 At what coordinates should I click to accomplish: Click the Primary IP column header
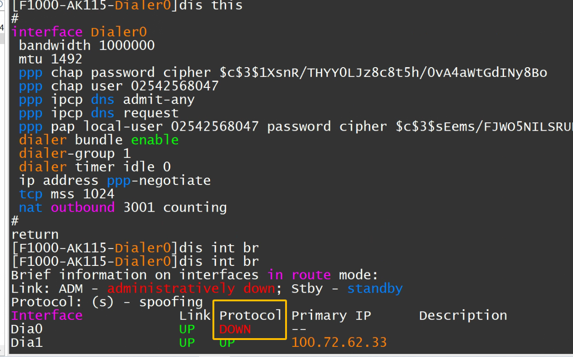coord(331,316)
